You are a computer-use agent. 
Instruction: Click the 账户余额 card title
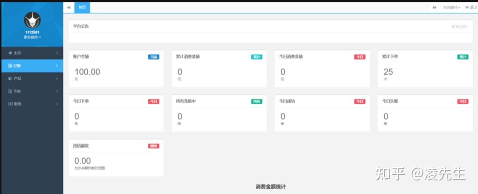pyautogui.click(x=81, y=56)
